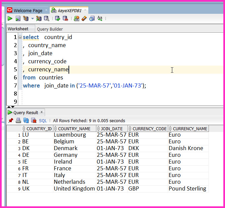The image size is (225, 208).
Task: Sort by the COUNTRY_ID column header
Action: tap(38, 129)
